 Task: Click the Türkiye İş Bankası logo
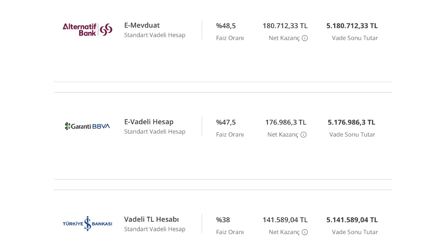[x=87, y=224]
